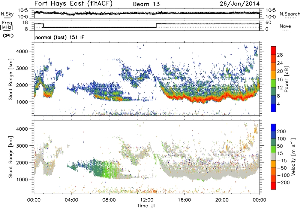Click the '18' tick on frequency axis

(x=25, y=23)
